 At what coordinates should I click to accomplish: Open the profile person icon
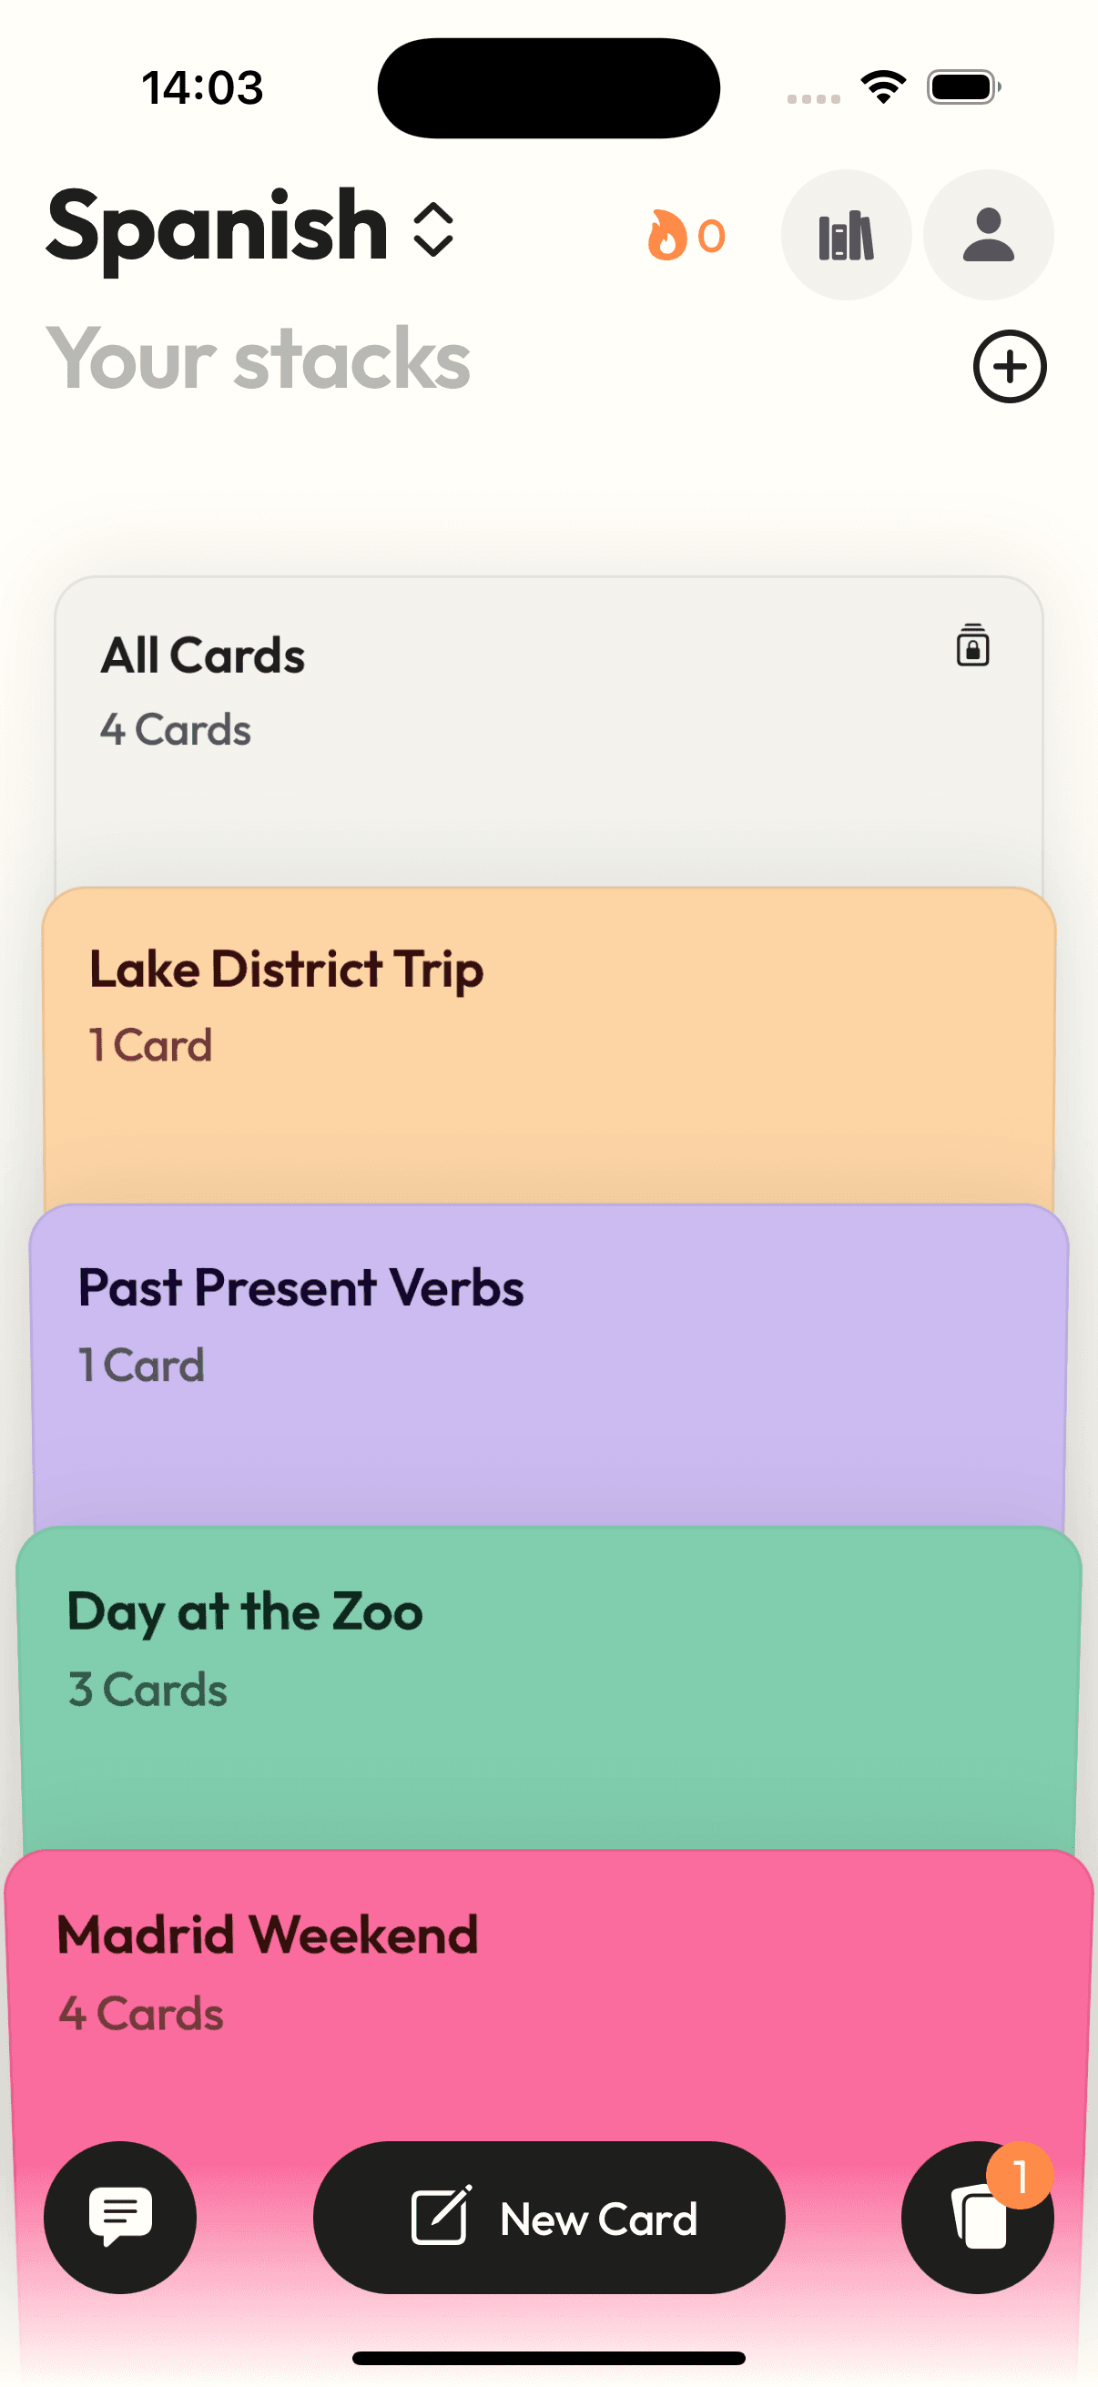(988, 236)
